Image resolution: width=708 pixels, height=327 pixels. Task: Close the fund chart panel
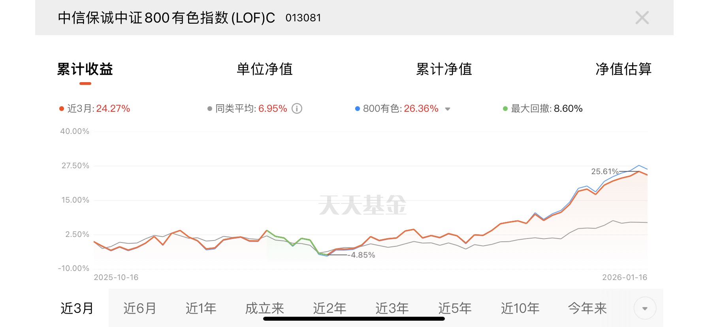[642, 18]
